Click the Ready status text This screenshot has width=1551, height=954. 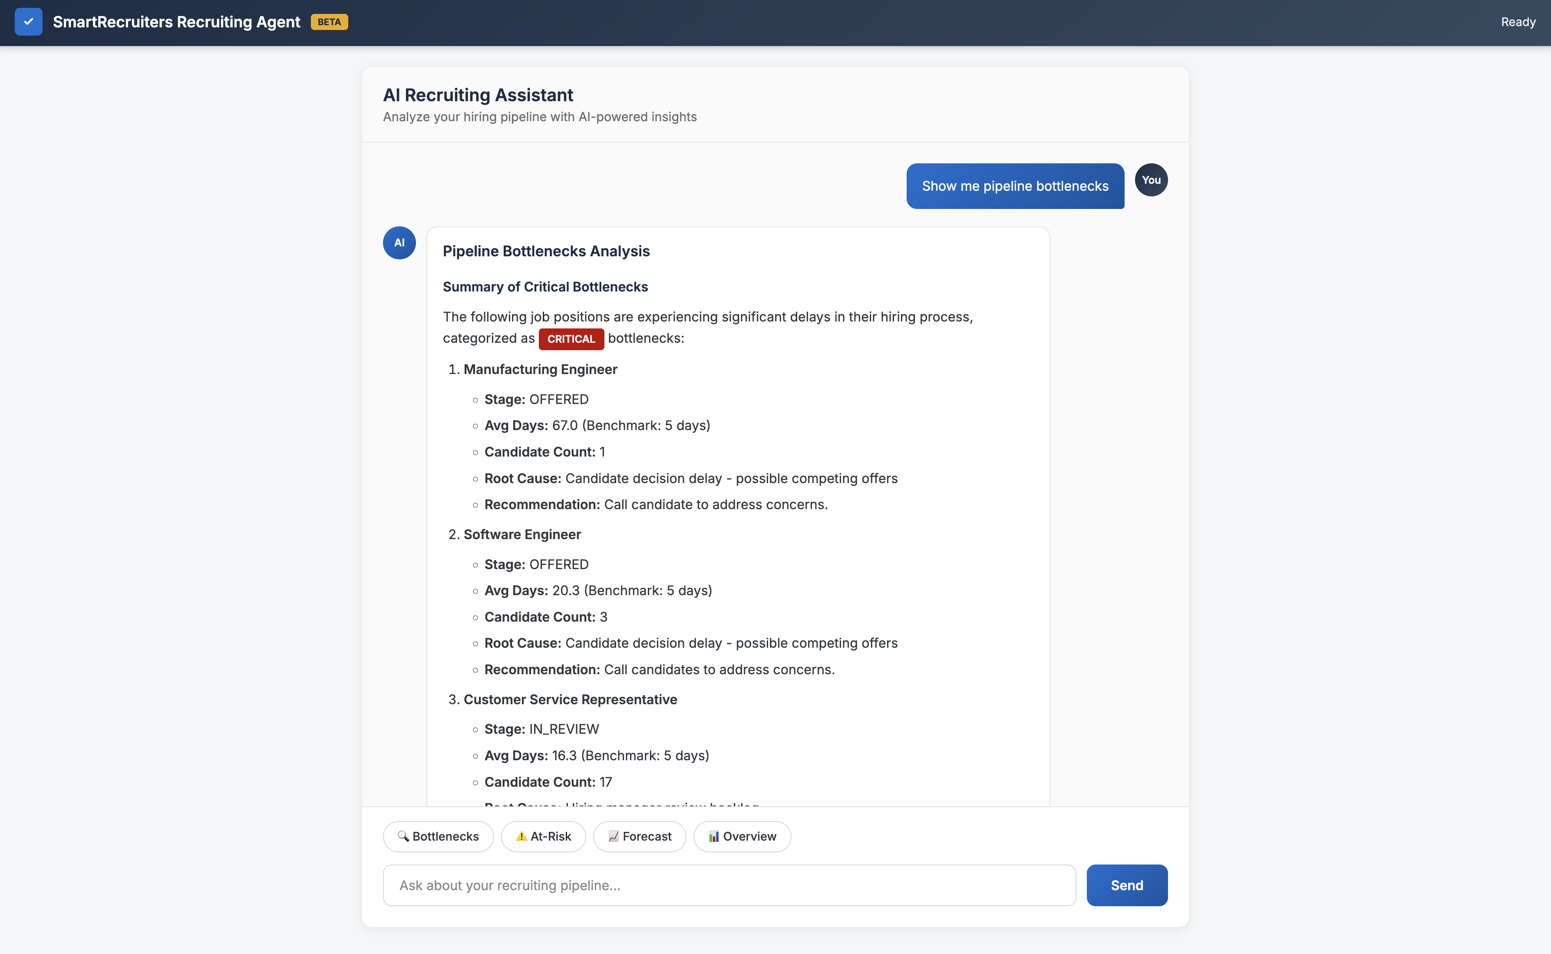point(1518,22)
